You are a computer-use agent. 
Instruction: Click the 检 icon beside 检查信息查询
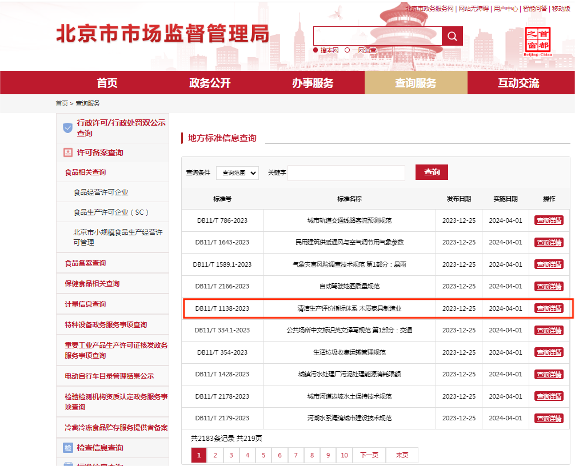click(x=68, y=448)
